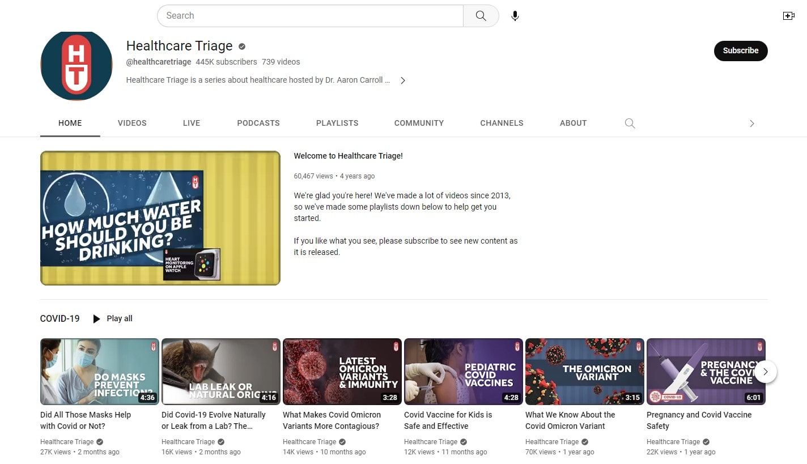Open 'Welcome to Healthcare Triage!' video title
This screenshot has width=807, height=464.
click(x=348, y=156)
